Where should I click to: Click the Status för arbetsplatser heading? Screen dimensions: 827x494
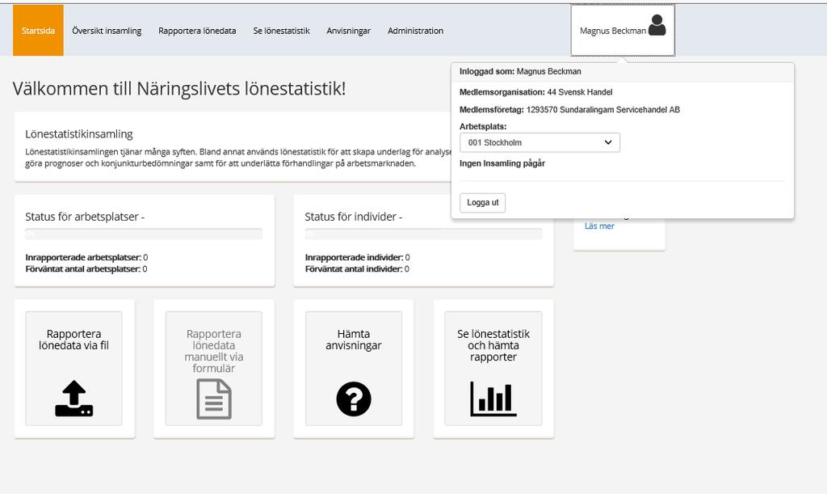(84, 217)
